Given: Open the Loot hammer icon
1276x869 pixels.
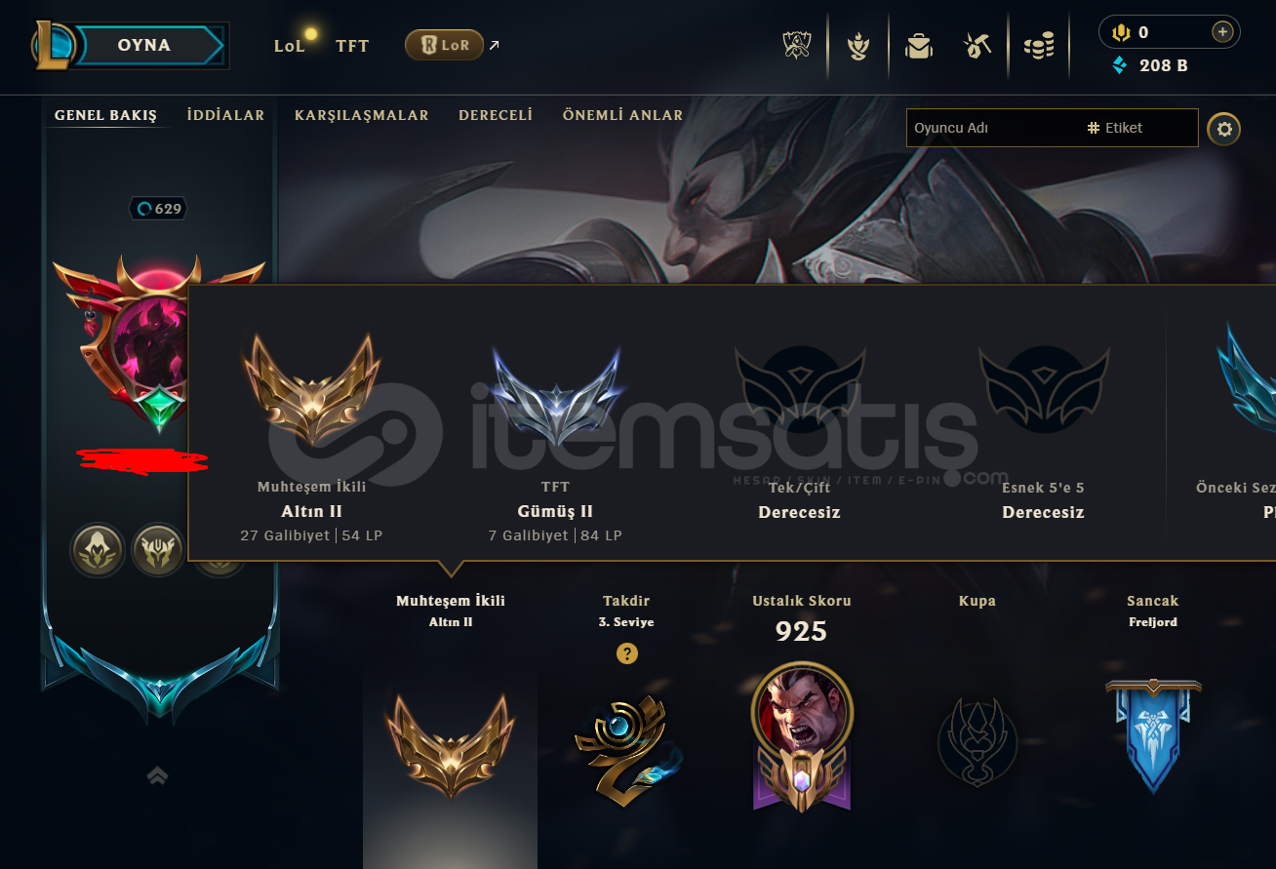Looking at the screenshot, I should tap(977, 45).
